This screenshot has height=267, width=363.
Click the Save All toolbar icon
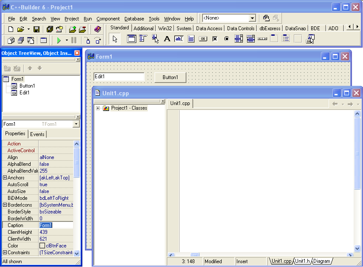pos(50,29)
